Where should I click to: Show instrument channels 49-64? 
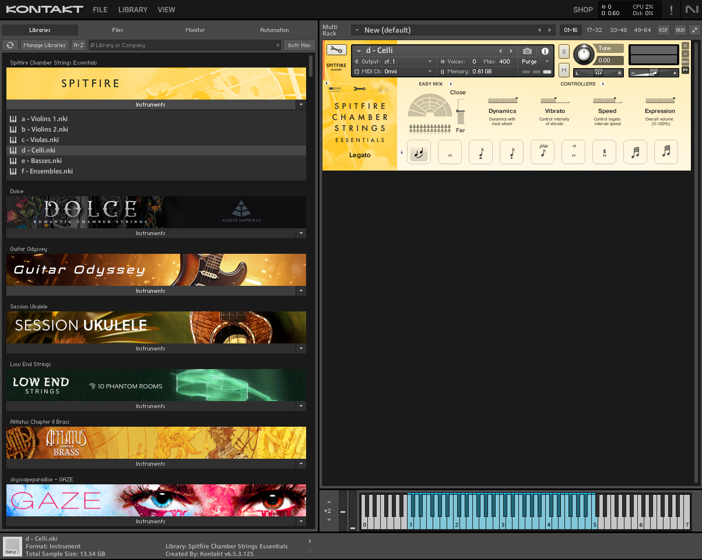(643, 30)
